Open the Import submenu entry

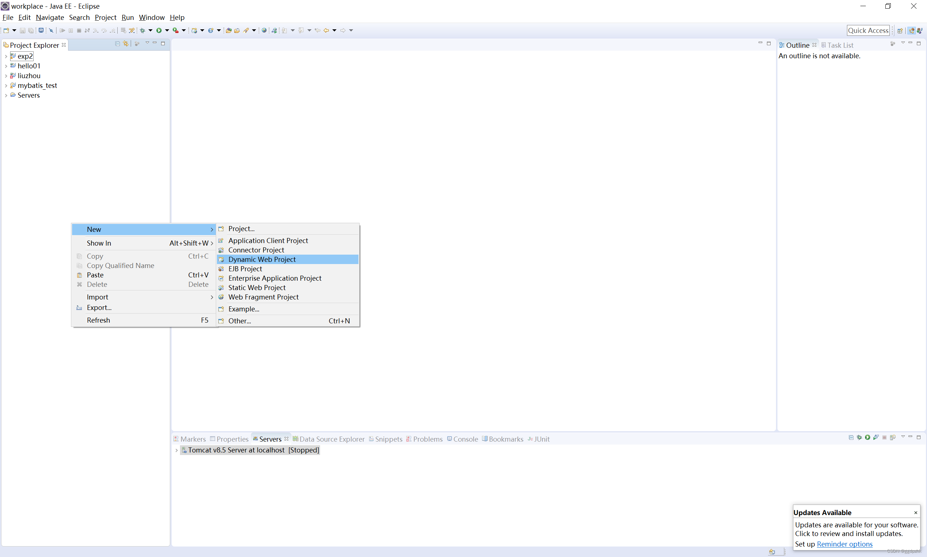pyautogui.click(x=143, y=297)
